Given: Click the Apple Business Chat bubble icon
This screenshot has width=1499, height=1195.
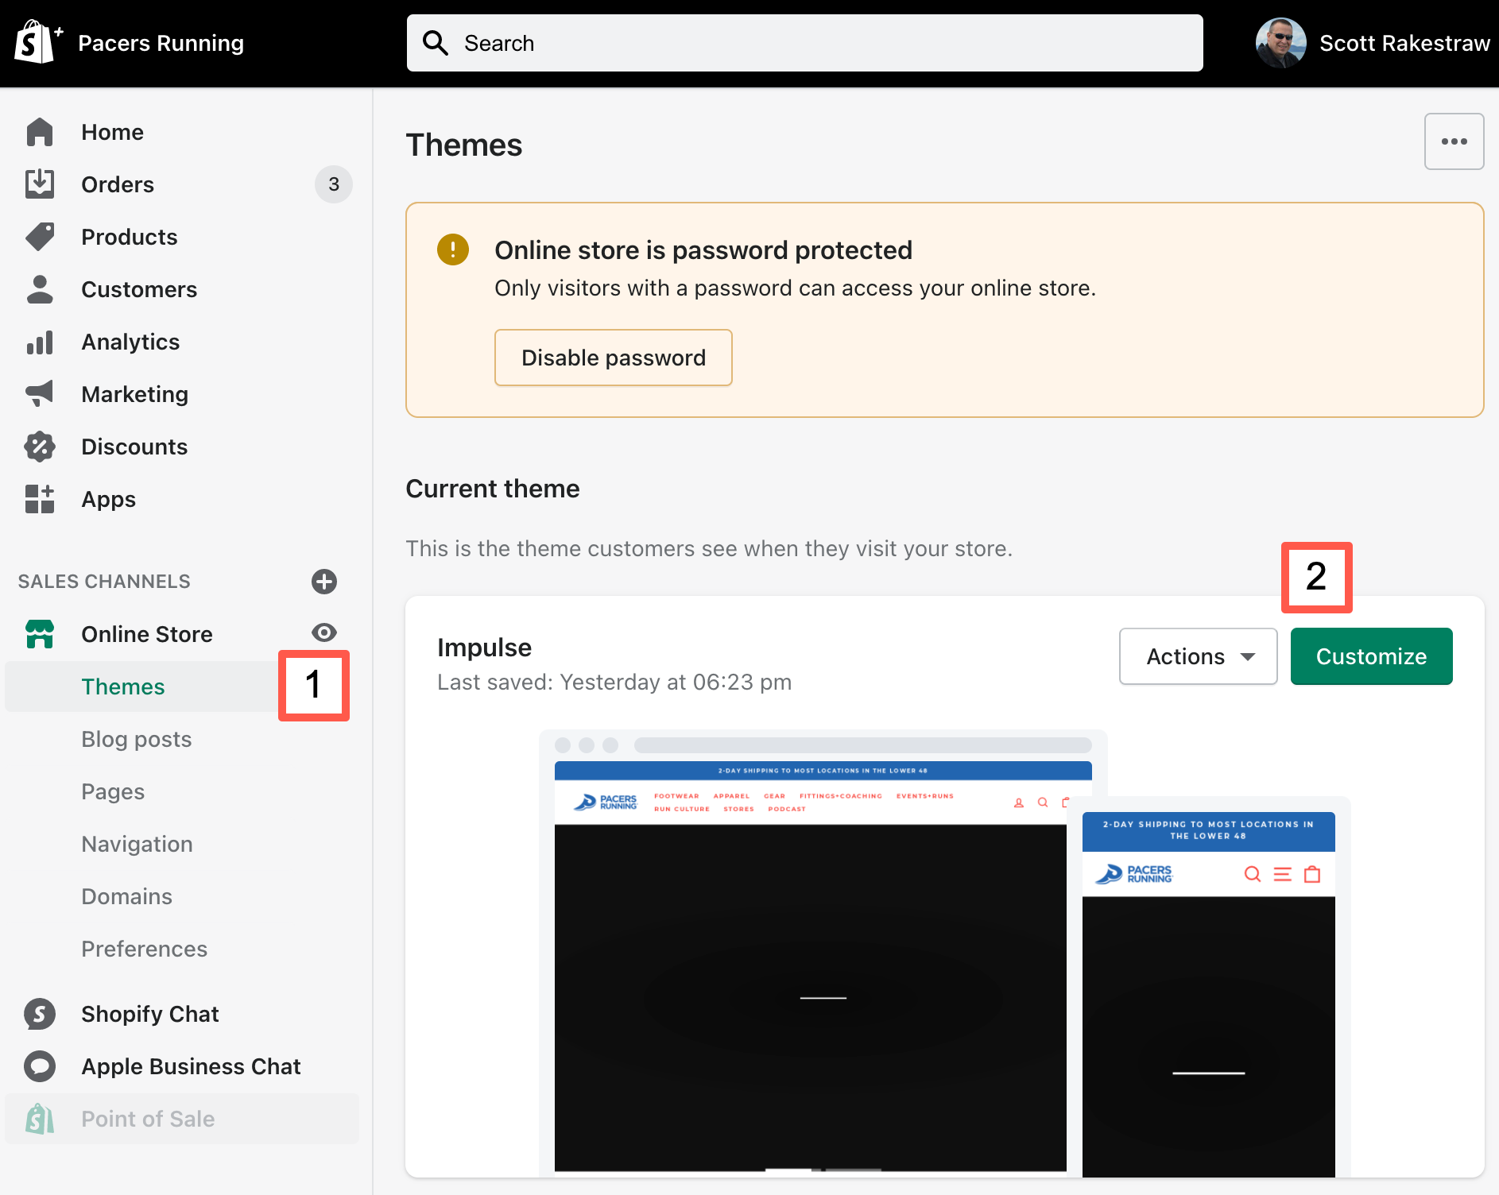Looking at the screenshot, I should pyautogui.click(x=40, y=1066).
